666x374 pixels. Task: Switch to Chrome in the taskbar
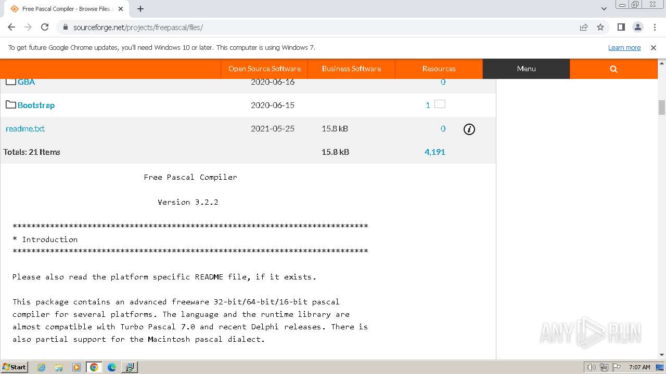pos(94,367)
